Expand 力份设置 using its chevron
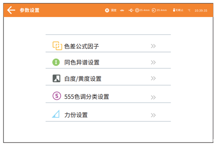 [153, 115]
